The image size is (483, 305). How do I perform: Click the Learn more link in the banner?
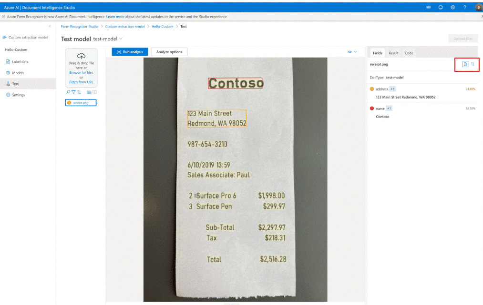[115, 17]
